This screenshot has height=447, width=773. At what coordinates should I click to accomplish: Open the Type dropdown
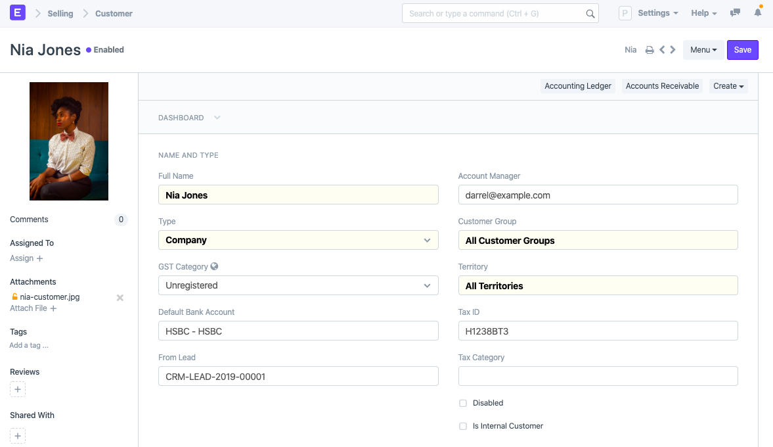point(298,241)
